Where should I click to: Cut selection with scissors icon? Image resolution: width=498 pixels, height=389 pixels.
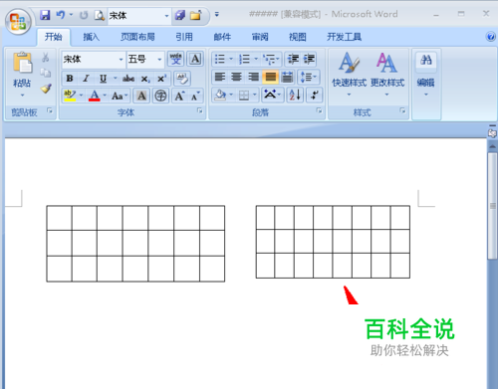point(46,58)
